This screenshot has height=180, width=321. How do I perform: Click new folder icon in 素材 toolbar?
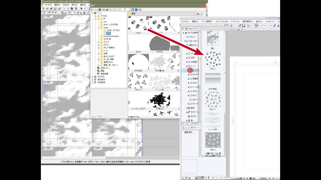[x=103, y=10]
